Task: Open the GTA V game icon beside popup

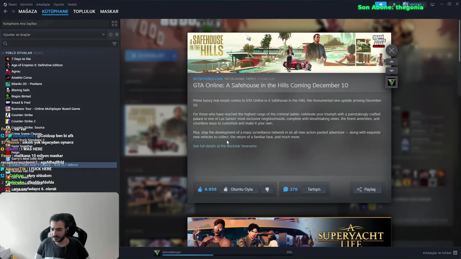Action: pos(391,82)
